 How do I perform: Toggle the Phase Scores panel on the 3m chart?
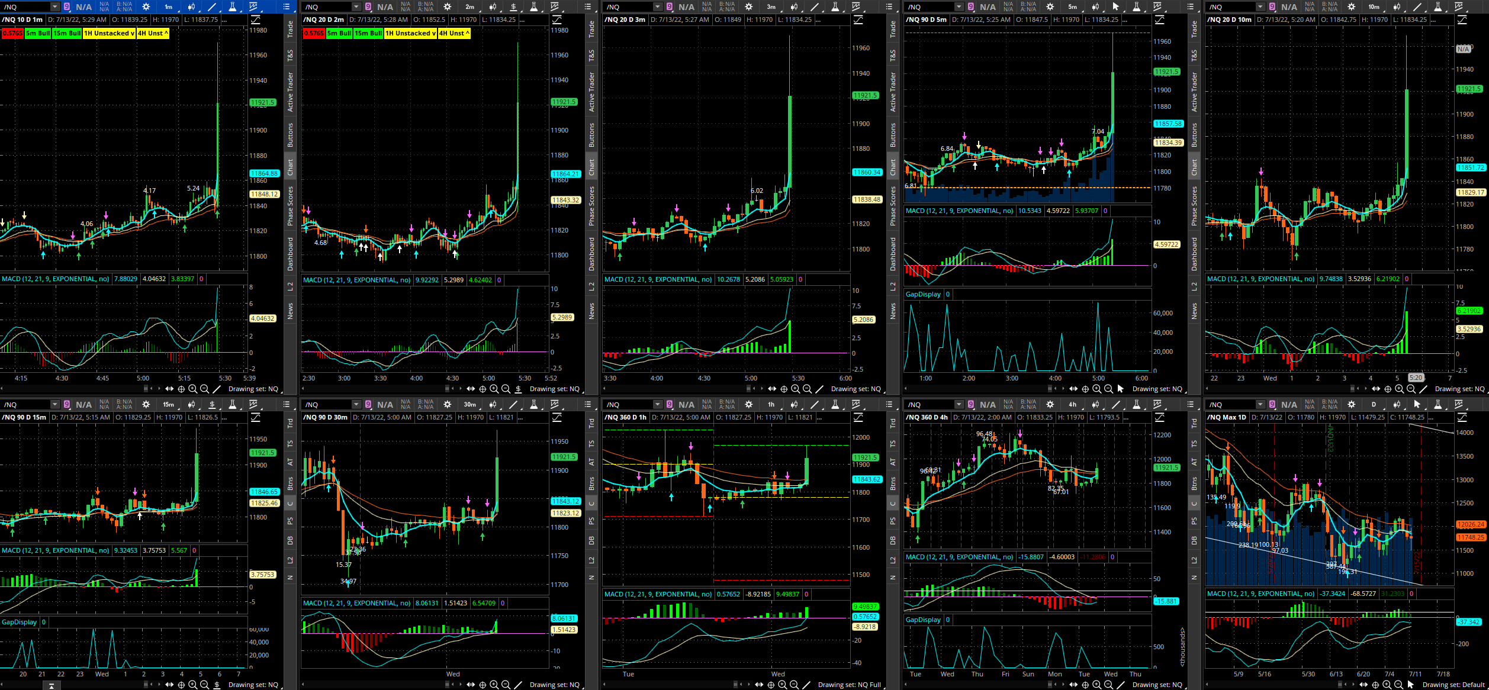click(x=893, y=206)
